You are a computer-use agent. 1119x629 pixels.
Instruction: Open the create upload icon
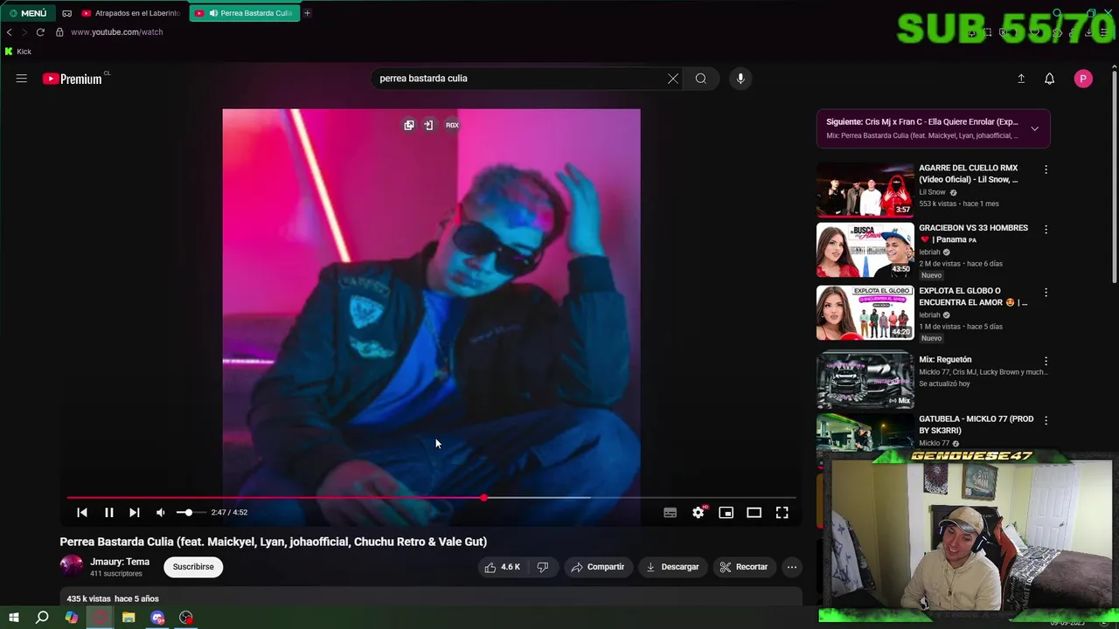pyautogui.click(x=1020, y=79)
